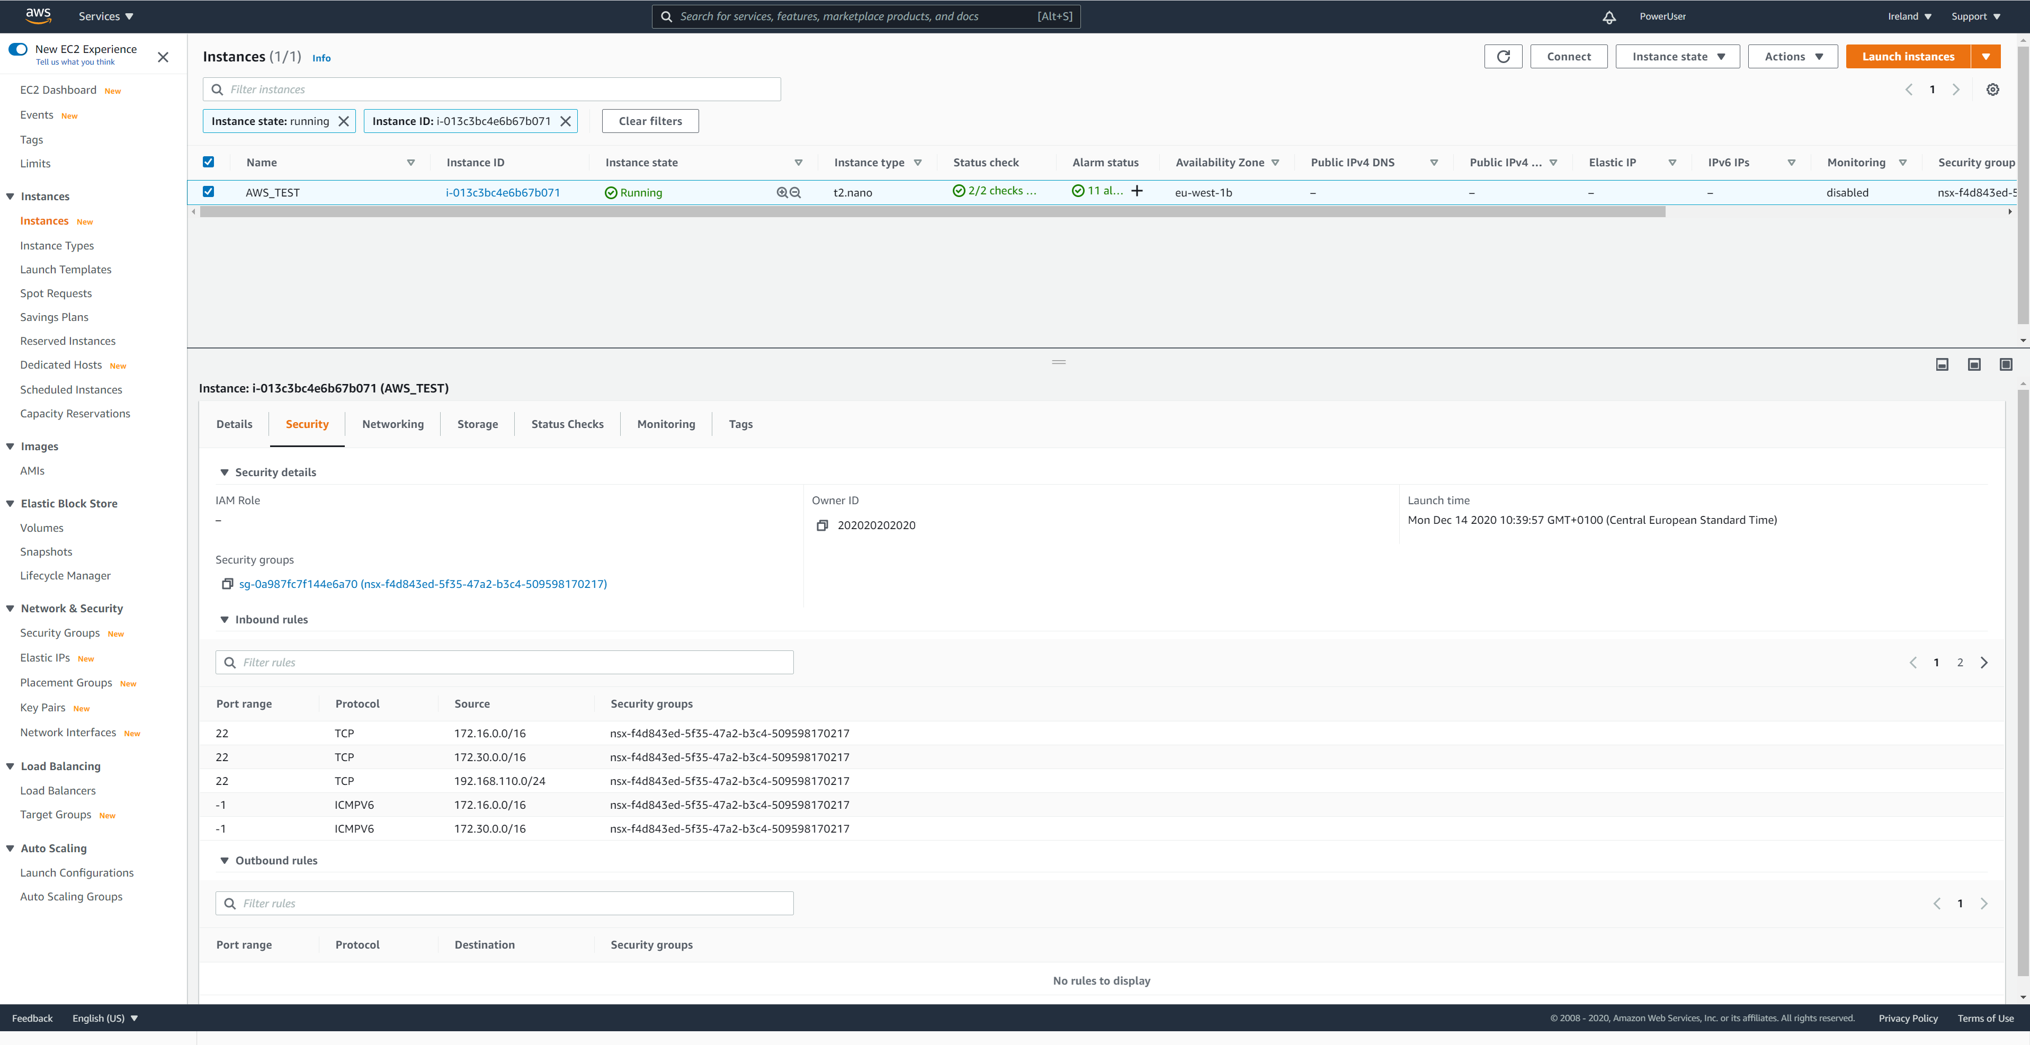2030x1045 pixels.
Task: Open table preferences gear icon
Action: point(1992,90)
